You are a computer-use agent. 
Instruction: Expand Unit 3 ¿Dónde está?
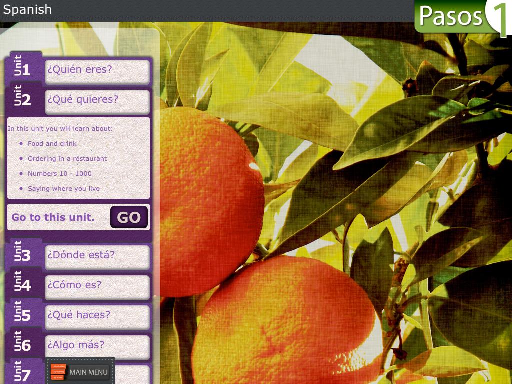click(x=97, y=257)
